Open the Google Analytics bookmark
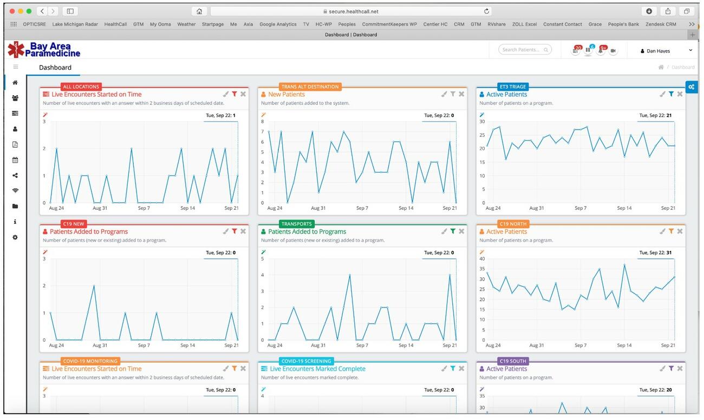Image resolution: width=704 pixels, height=420 pixels. 278,24
